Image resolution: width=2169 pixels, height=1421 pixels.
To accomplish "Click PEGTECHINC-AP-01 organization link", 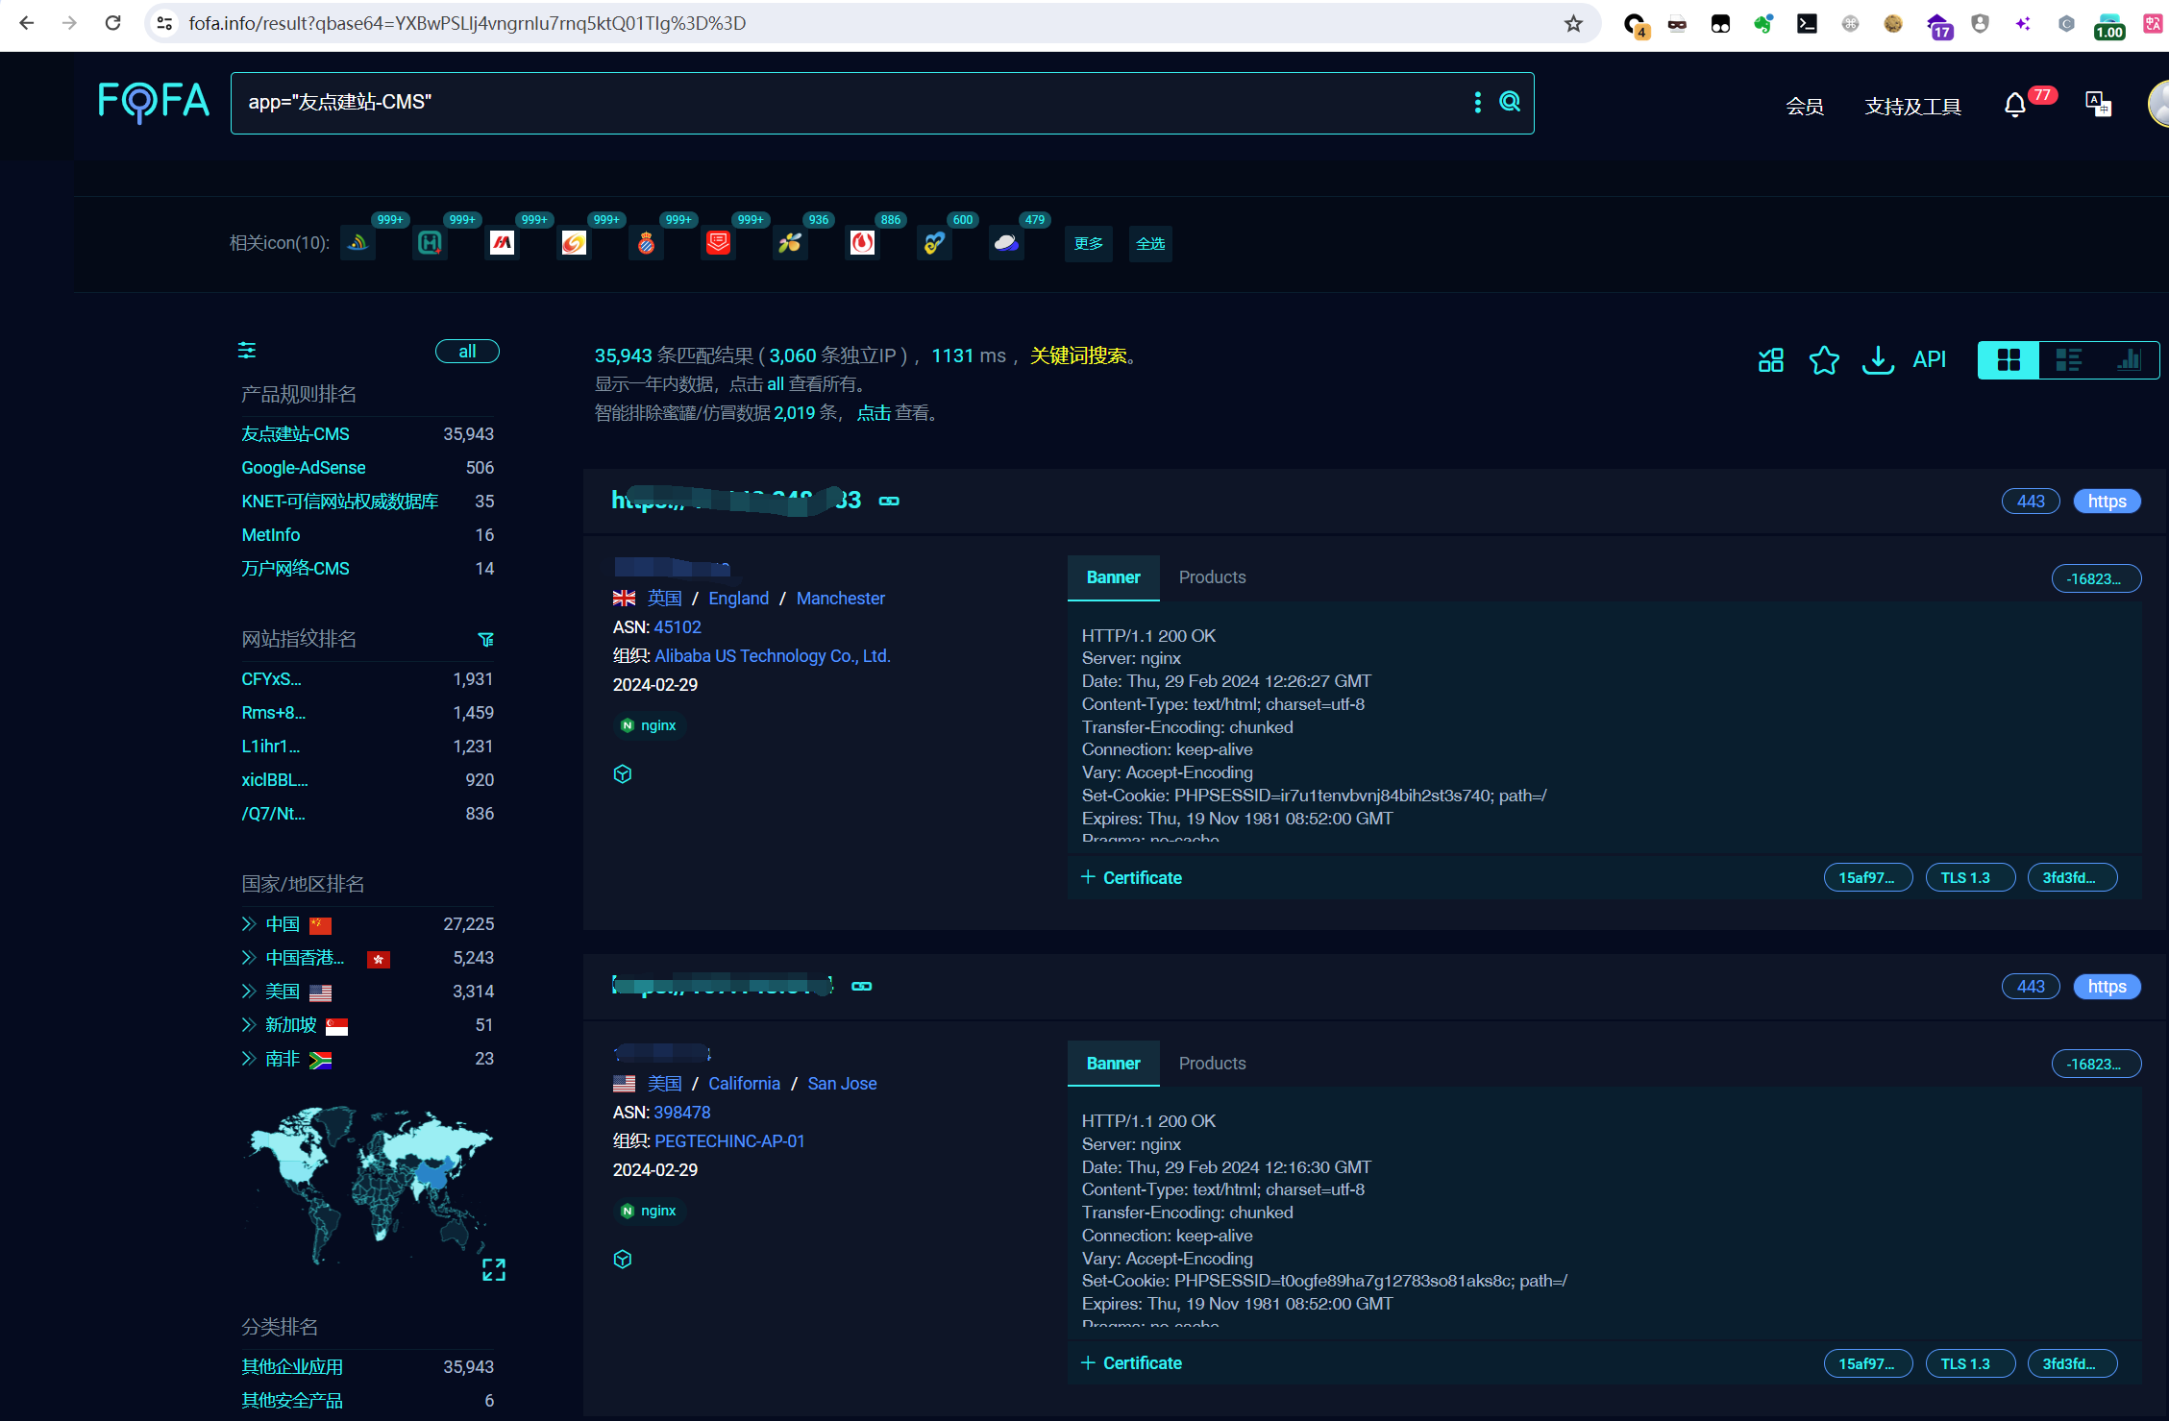I will click(x=728, y=1141).
